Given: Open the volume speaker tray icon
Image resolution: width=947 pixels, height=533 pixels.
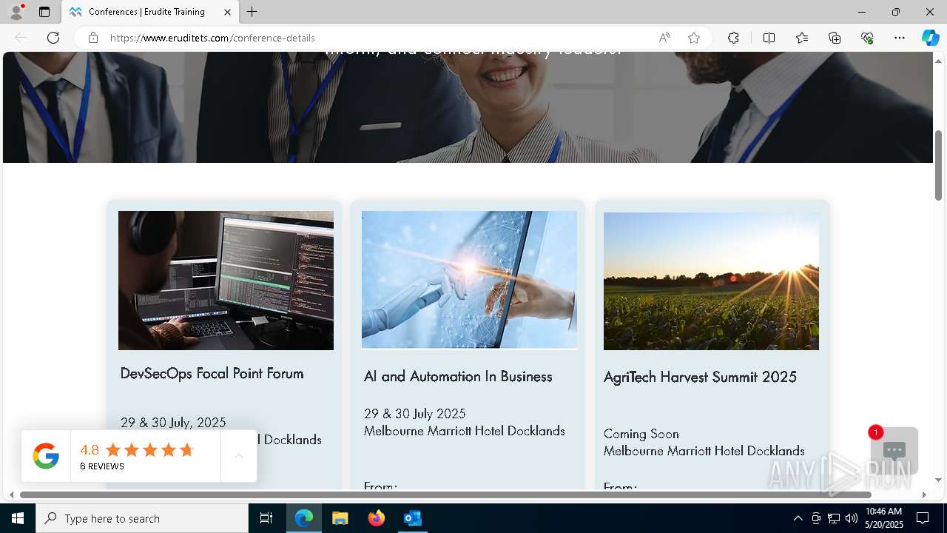Looking at the screenshot, I should point(852,518).
